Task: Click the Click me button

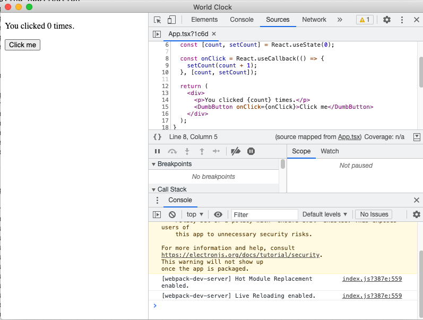Action: pos(22,45)
